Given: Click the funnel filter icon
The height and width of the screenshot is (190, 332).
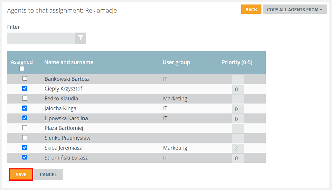Looking at the screenshot, I should [x=81, y=38].
